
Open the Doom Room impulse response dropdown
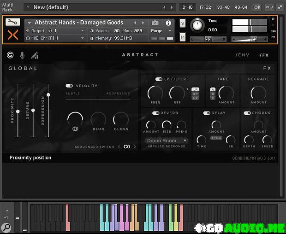[167, 140]
